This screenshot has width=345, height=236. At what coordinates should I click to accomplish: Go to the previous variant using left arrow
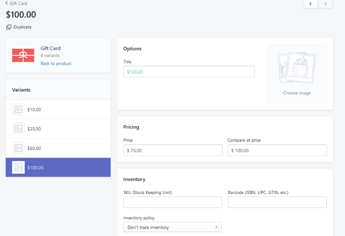(310, 4)
